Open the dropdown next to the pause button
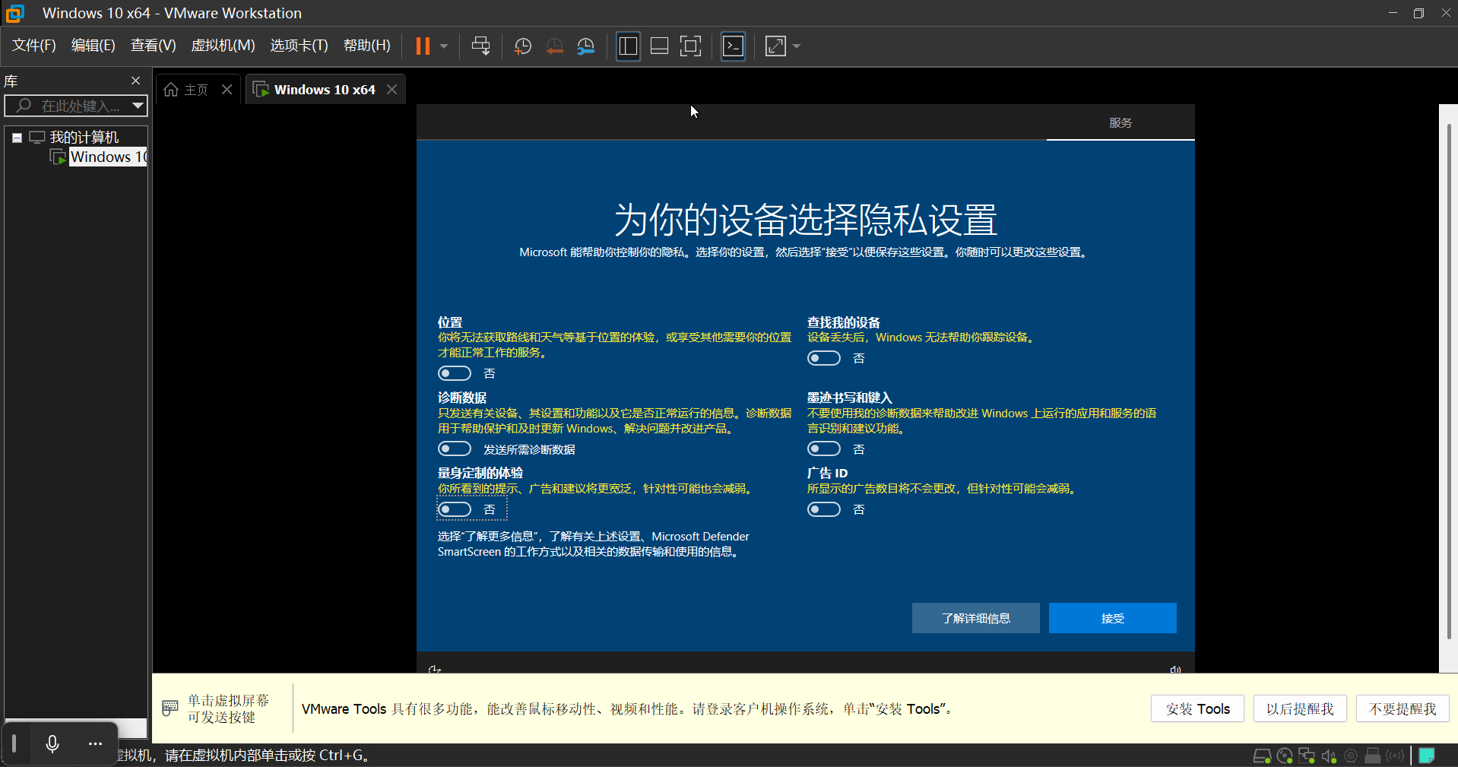 pos(445,46)
